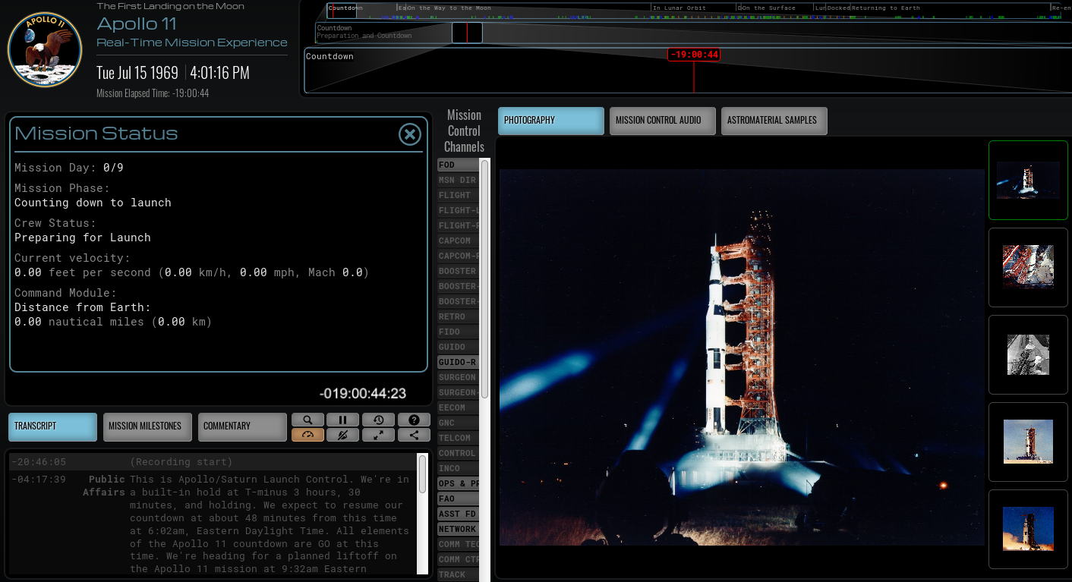Choose the NETWORK channel button

458,529
